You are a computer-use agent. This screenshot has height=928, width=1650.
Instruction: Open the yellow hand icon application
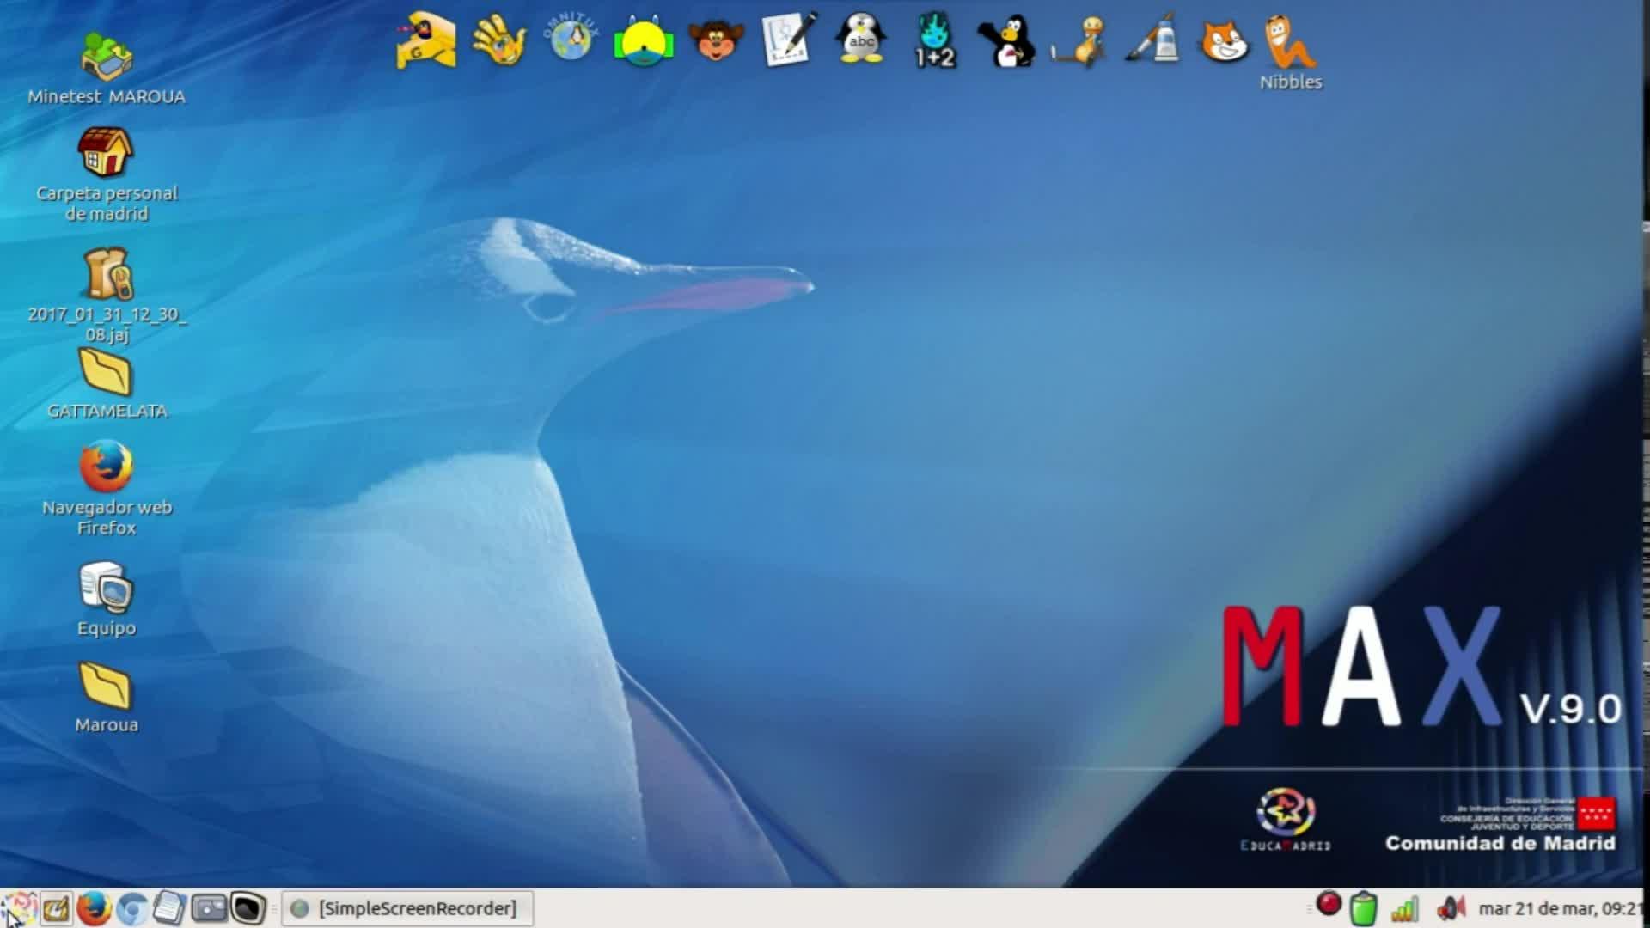pyautogui.click(x=499, y=40)
